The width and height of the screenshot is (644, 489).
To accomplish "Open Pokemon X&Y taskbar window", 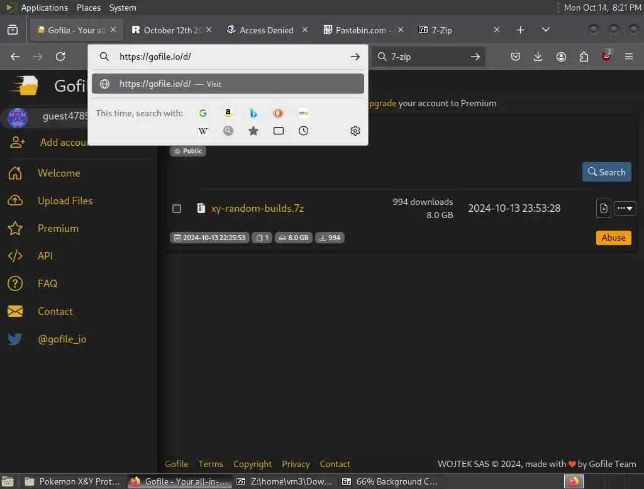I will (x=73, y=481).
